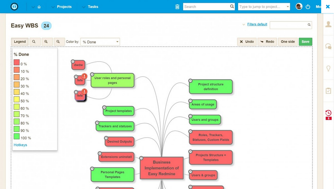The height and width of the screenshot is (189, 334).
Task: Collapse the Project templates node toggle
Action: point(104,107)
